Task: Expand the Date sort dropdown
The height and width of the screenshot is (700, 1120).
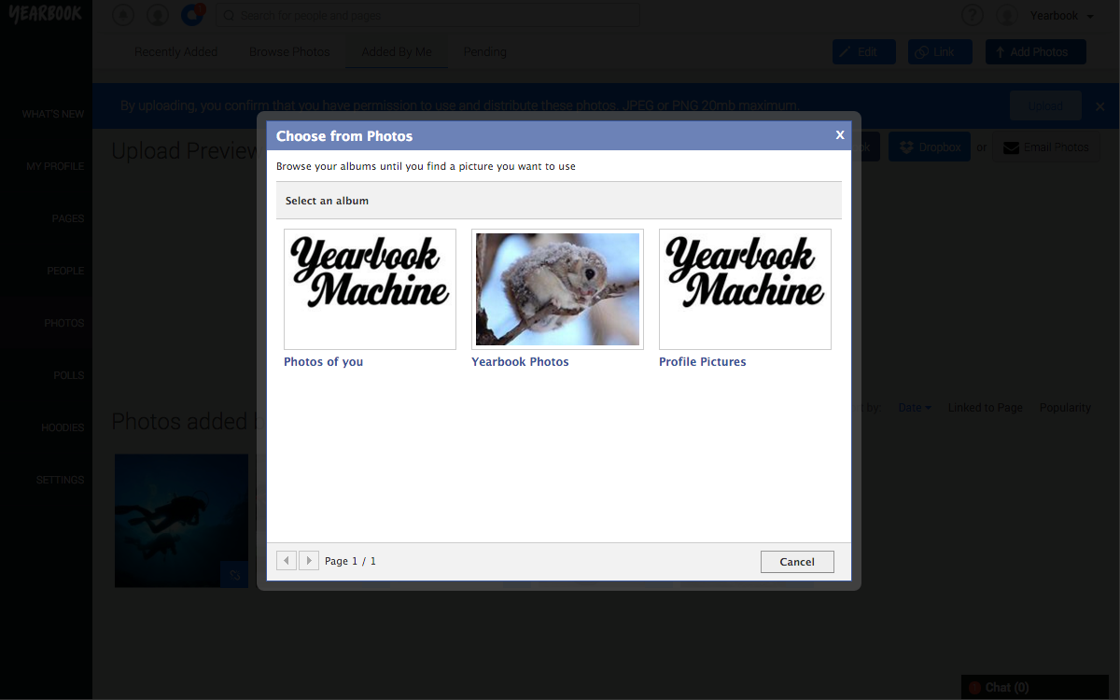Action: (914, 408)
